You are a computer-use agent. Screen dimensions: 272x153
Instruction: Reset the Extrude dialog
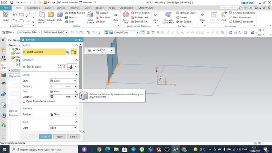(x=76, y=40)
